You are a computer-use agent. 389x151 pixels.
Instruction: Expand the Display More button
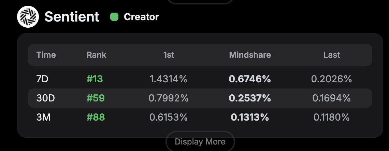click(x=200, y=142)
